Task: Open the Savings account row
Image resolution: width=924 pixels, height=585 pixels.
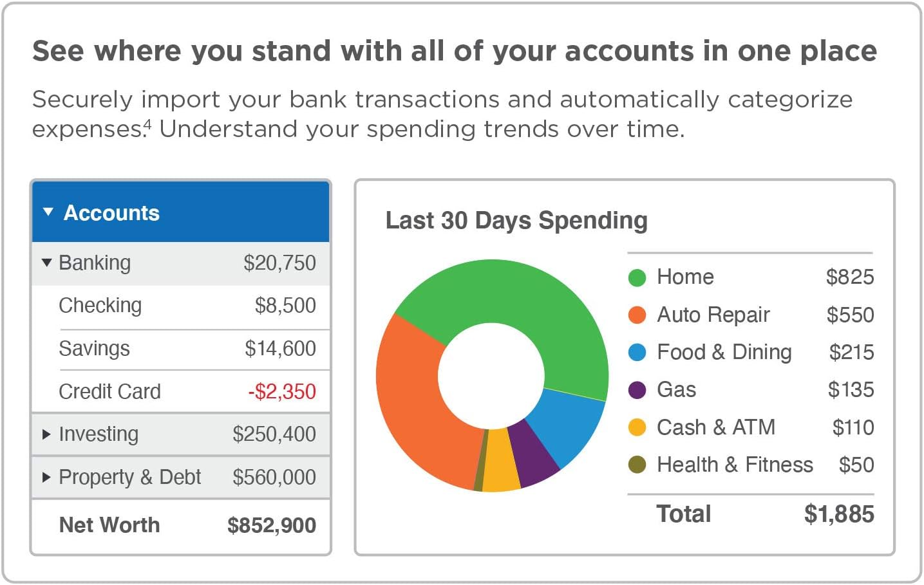Action: [187, 349]
